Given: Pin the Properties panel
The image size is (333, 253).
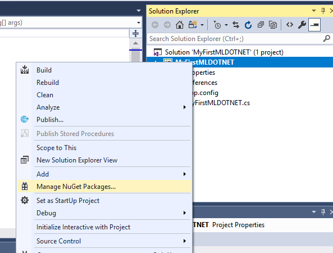Looking at the screenshot, I should click(x=323, y=212).
